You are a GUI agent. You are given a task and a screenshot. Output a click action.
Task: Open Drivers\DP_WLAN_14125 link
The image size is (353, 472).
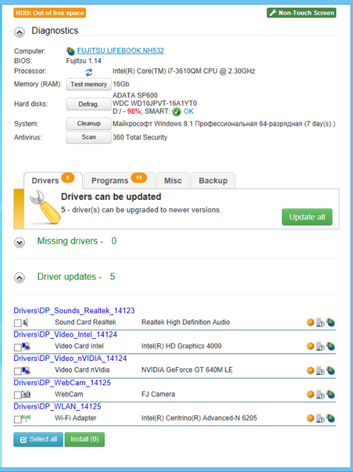point(57,407)
